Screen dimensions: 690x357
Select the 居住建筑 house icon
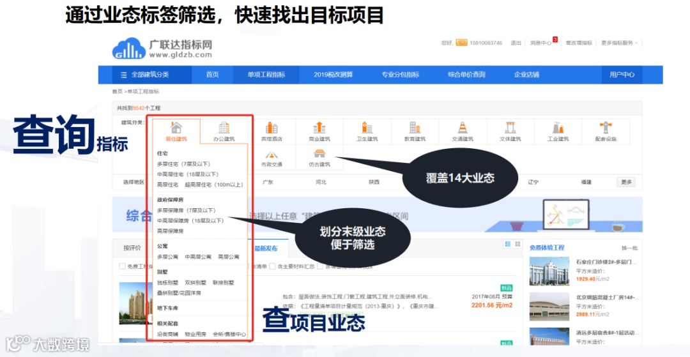click(x=176, y=128)
